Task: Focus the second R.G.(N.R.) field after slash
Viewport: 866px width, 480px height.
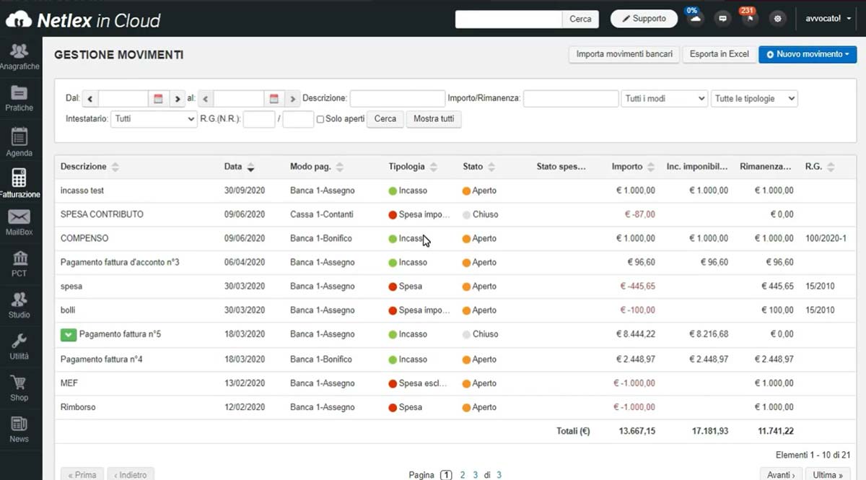Action: [x=298, y=119]
